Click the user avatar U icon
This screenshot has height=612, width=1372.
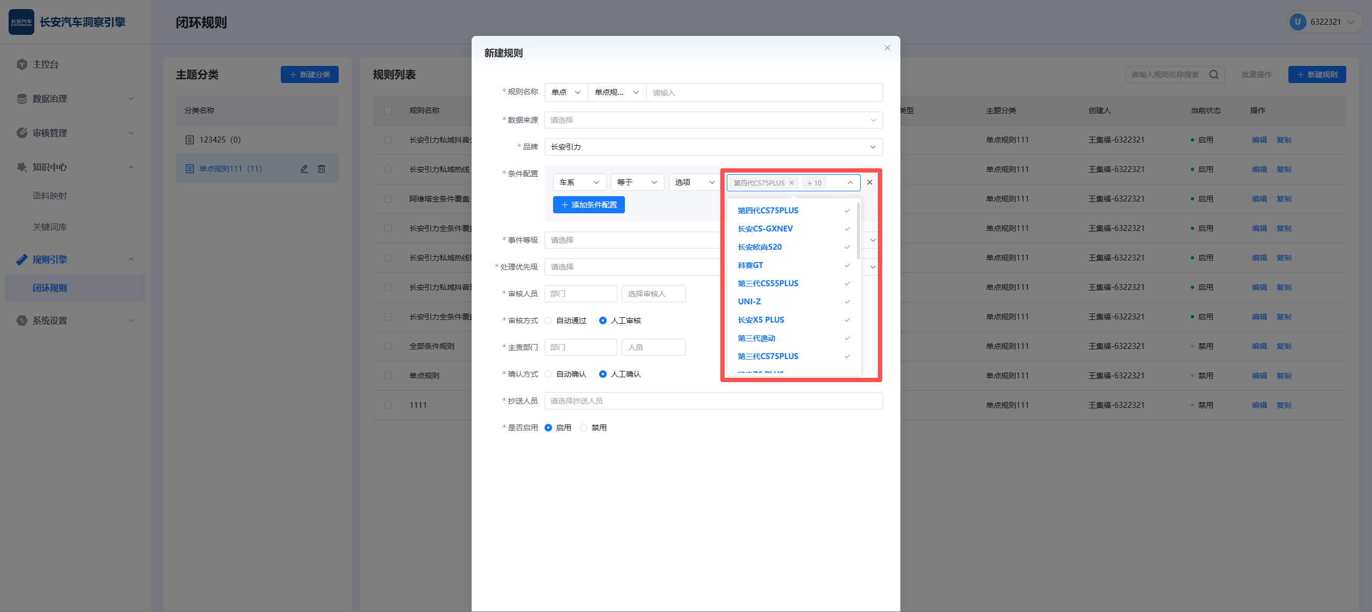click(x=1298, y=22)
